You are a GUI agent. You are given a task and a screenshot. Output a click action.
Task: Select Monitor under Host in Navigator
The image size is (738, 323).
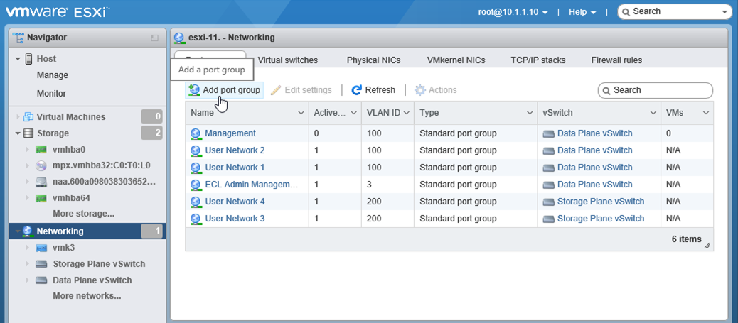(x=51, y=94)
